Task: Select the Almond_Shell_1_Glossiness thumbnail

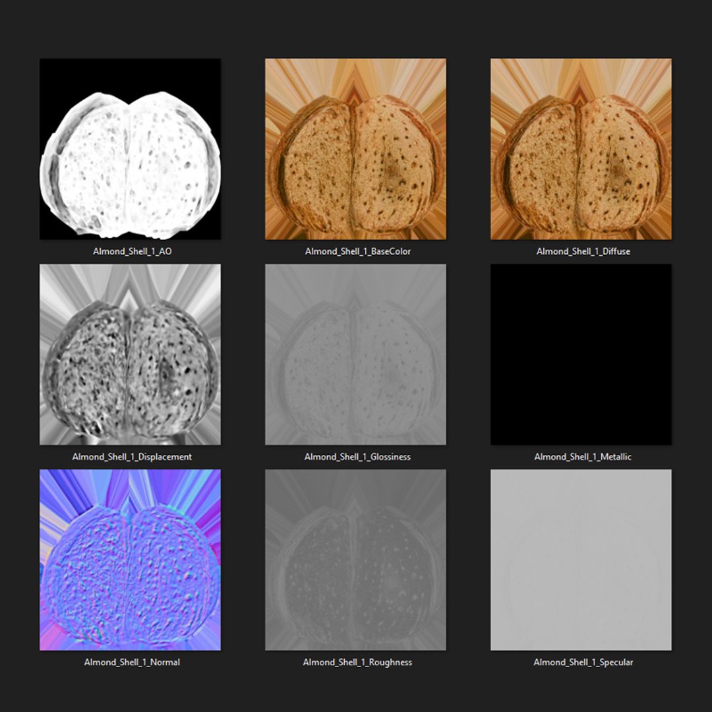Action: pos(355,355)
